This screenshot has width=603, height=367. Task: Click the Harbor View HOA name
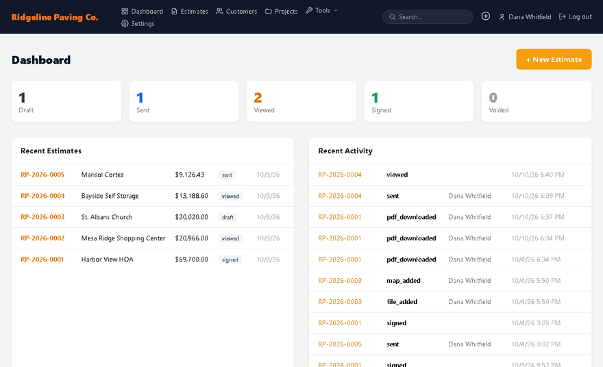(x=108, y=259)
